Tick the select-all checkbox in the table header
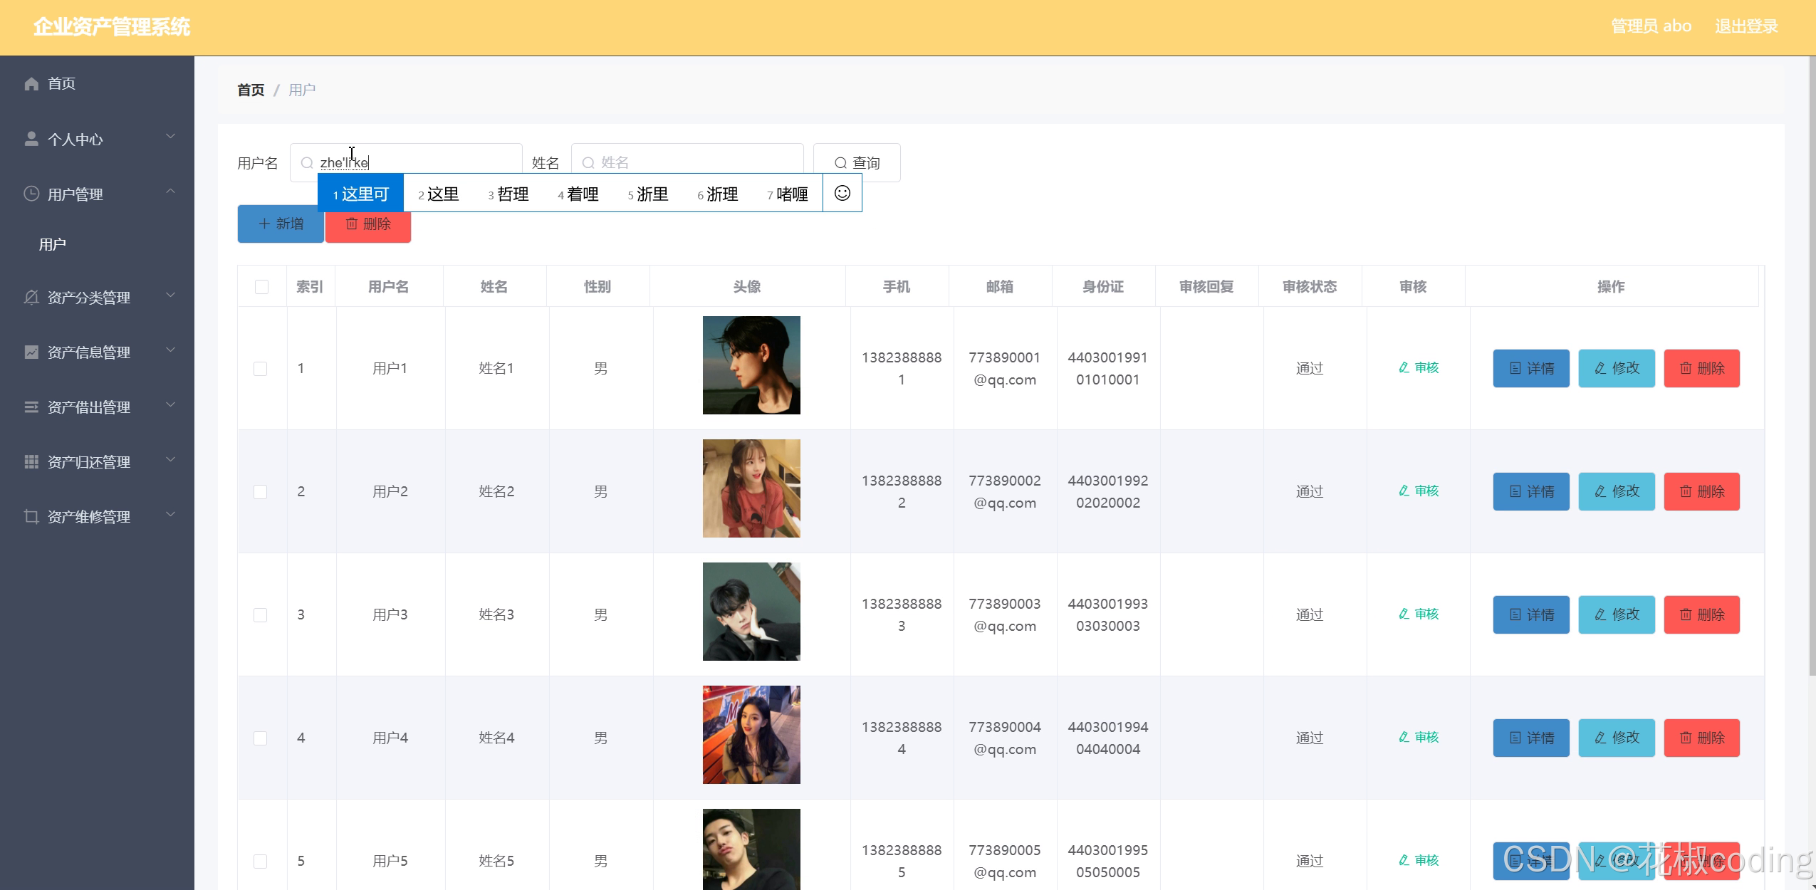The height and width of the screenshot is (890, 1816). [261, 287]
